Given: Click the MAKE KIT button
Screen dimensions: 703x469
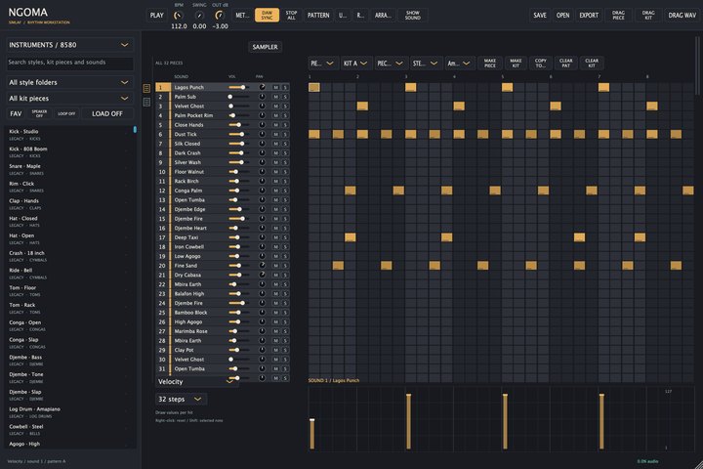Looking at the screenshot, I should click(x=516, y=64).
